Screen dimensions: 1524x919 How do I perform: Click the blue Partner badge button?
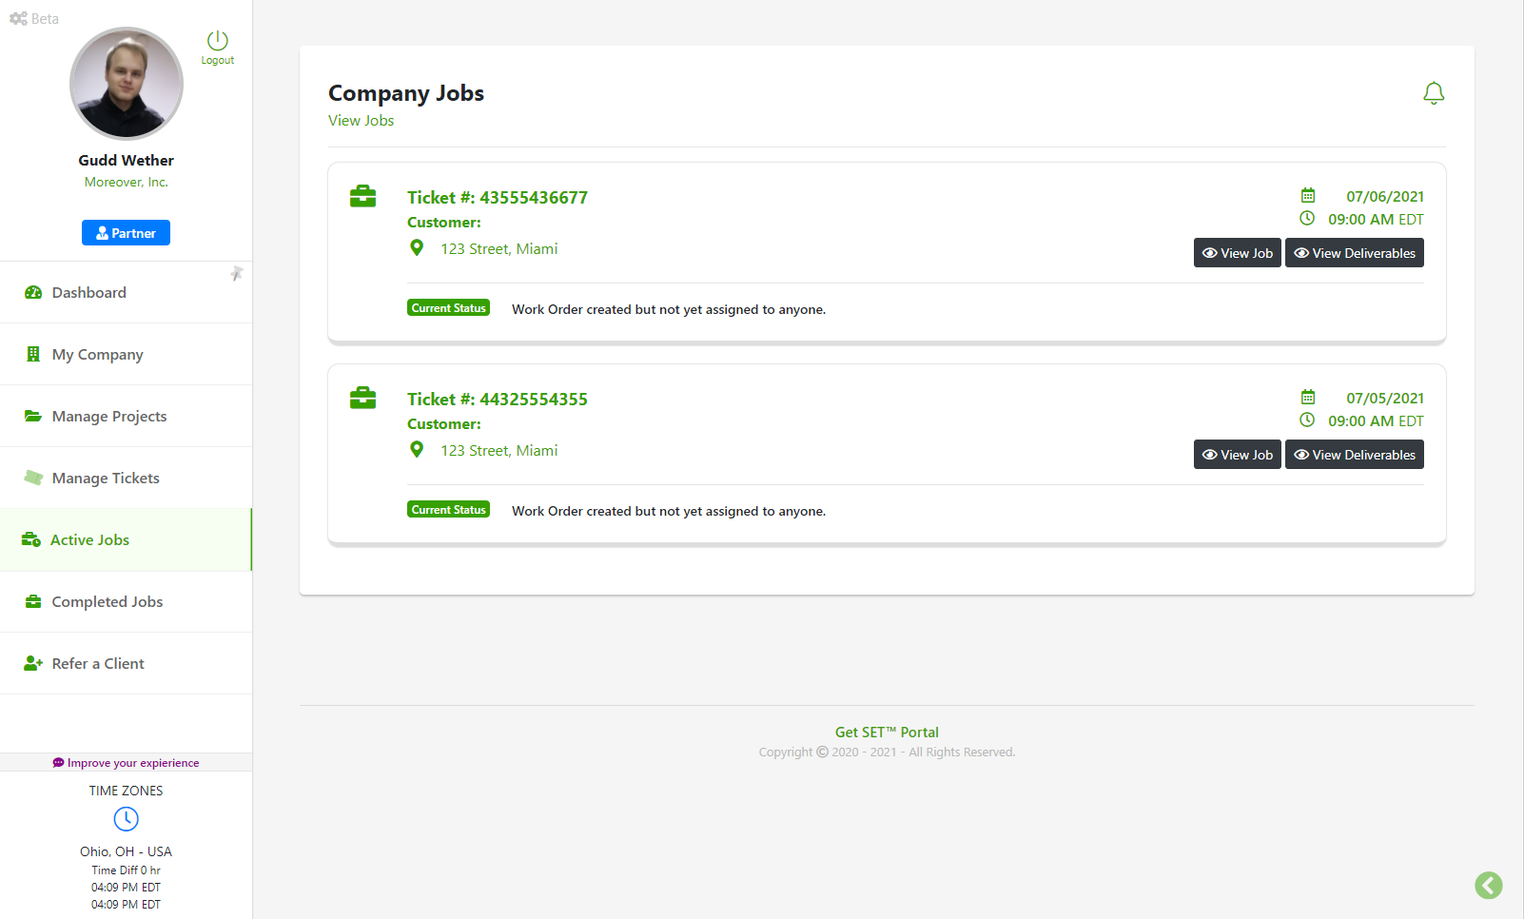(x=126, y=233)
